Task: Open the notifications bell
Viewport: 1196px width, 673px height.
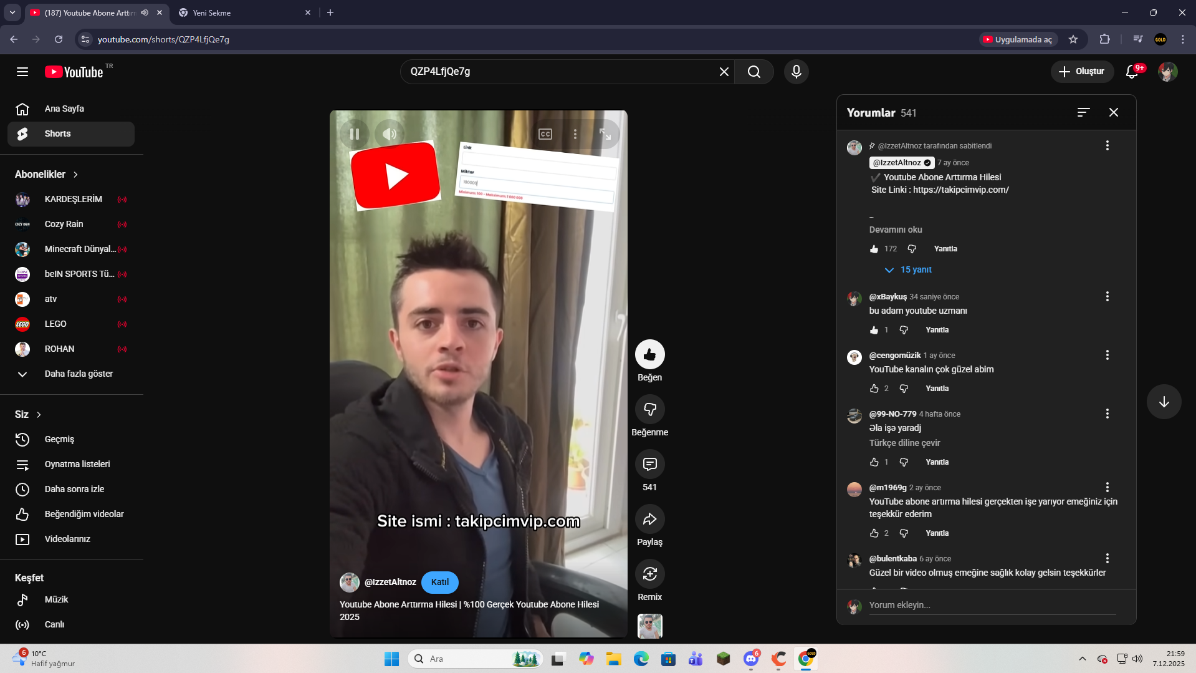Action: click(1132, 72)
